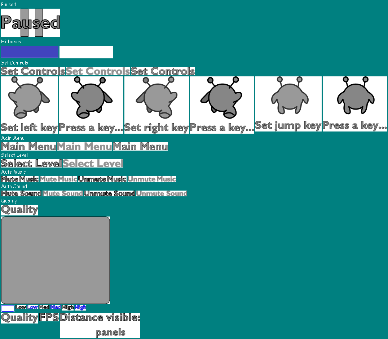Click the rightmost Set Controls button sprite

tap(163, 71)
